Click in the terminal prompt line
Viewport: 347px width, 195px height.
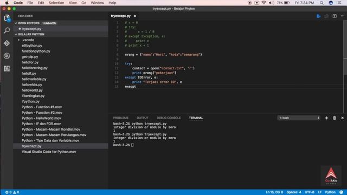124,145
